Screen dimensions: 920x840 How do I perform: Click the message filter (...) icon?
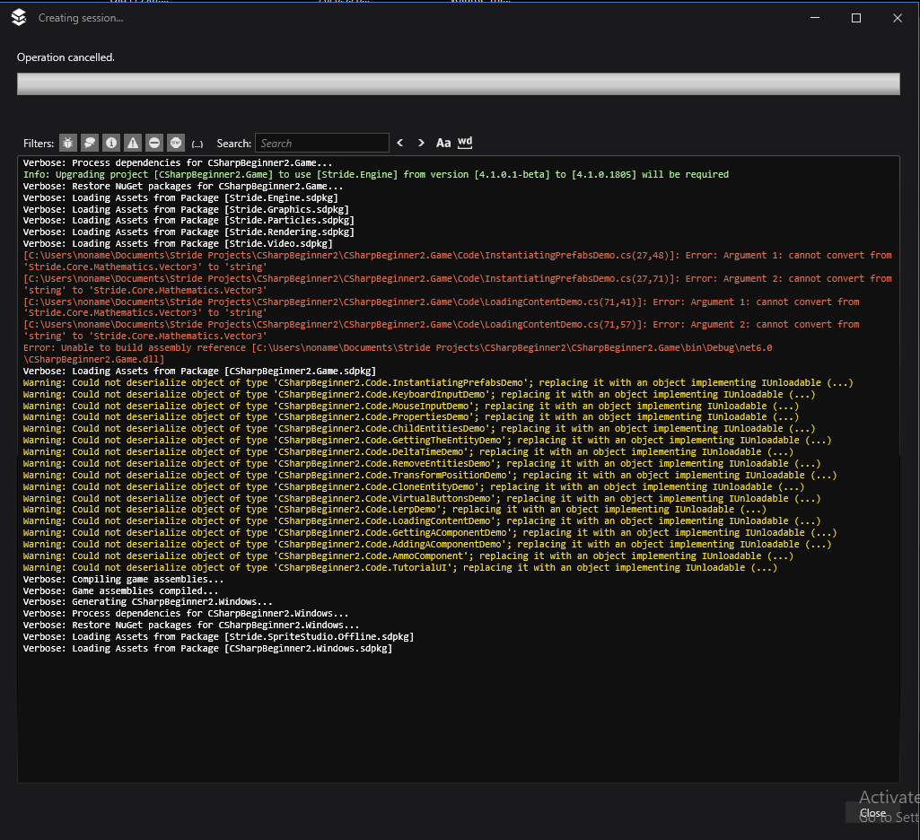pos(197,143)
